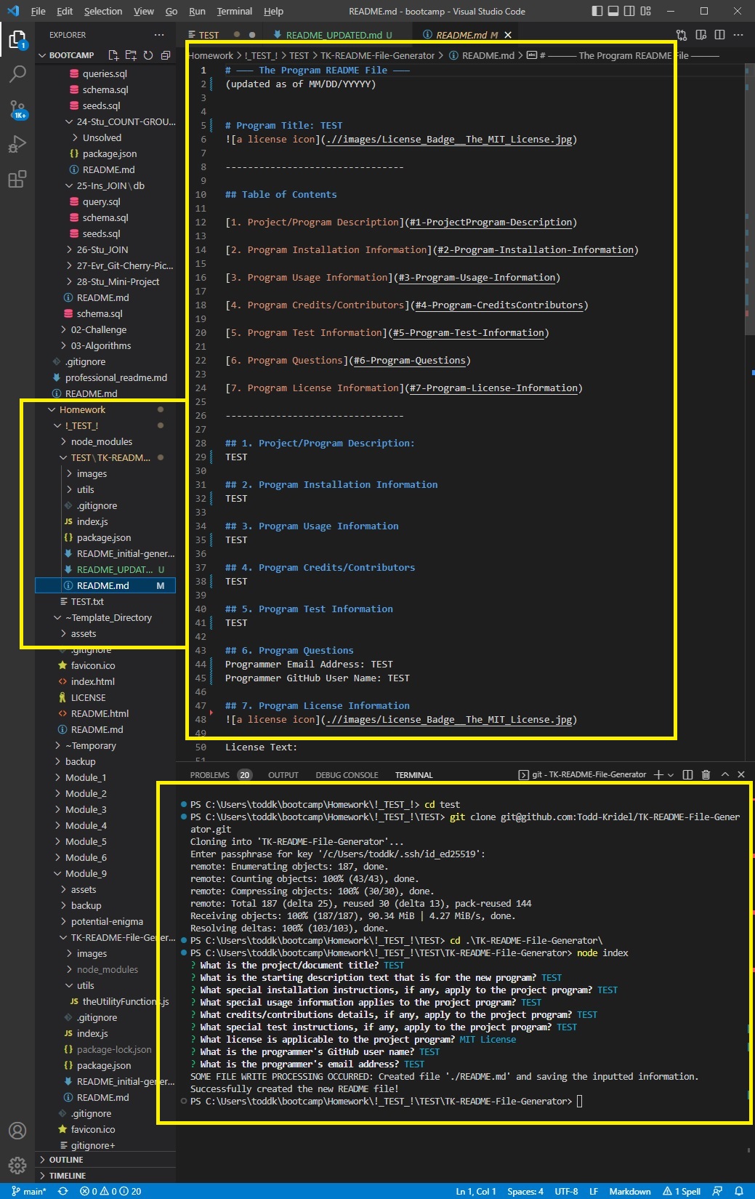The image size is (755, 1199).
Task: Collapse all folders in explorer
Action: click(166, 55)
